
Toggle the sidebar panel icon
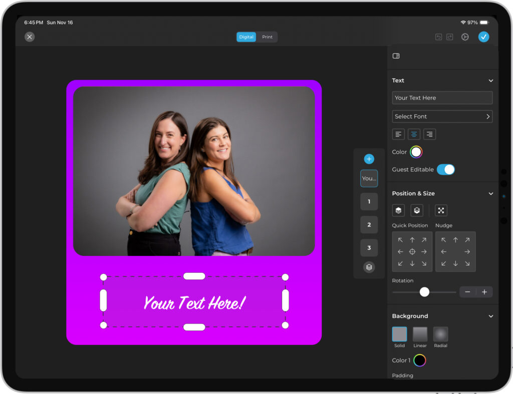[x=396, y=56]
